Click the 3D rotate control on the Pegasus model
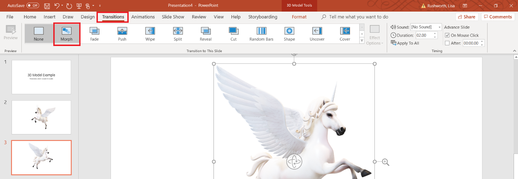Screen dimensions: 518x179 [x=294, y=162]
